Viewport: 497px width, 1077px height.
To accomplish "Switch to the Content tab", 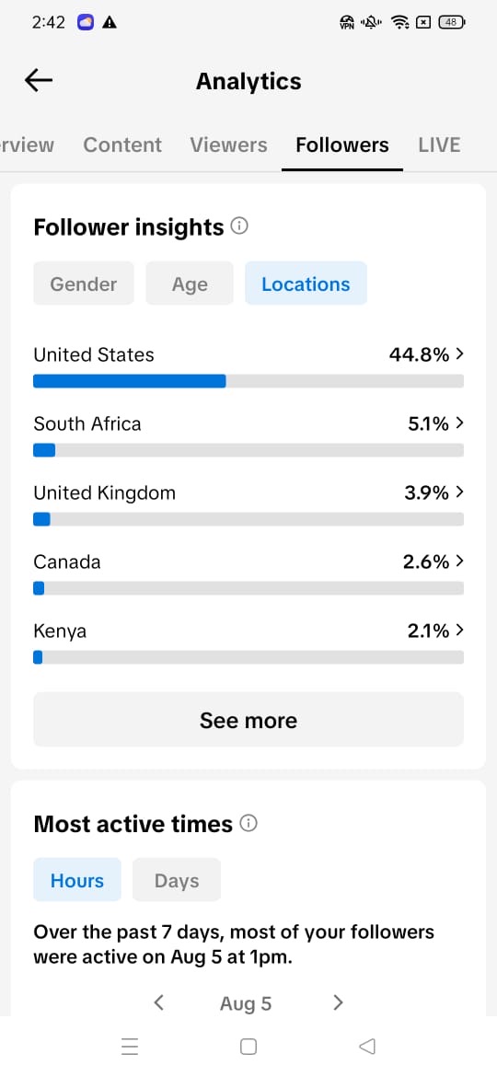I will 122,145.
